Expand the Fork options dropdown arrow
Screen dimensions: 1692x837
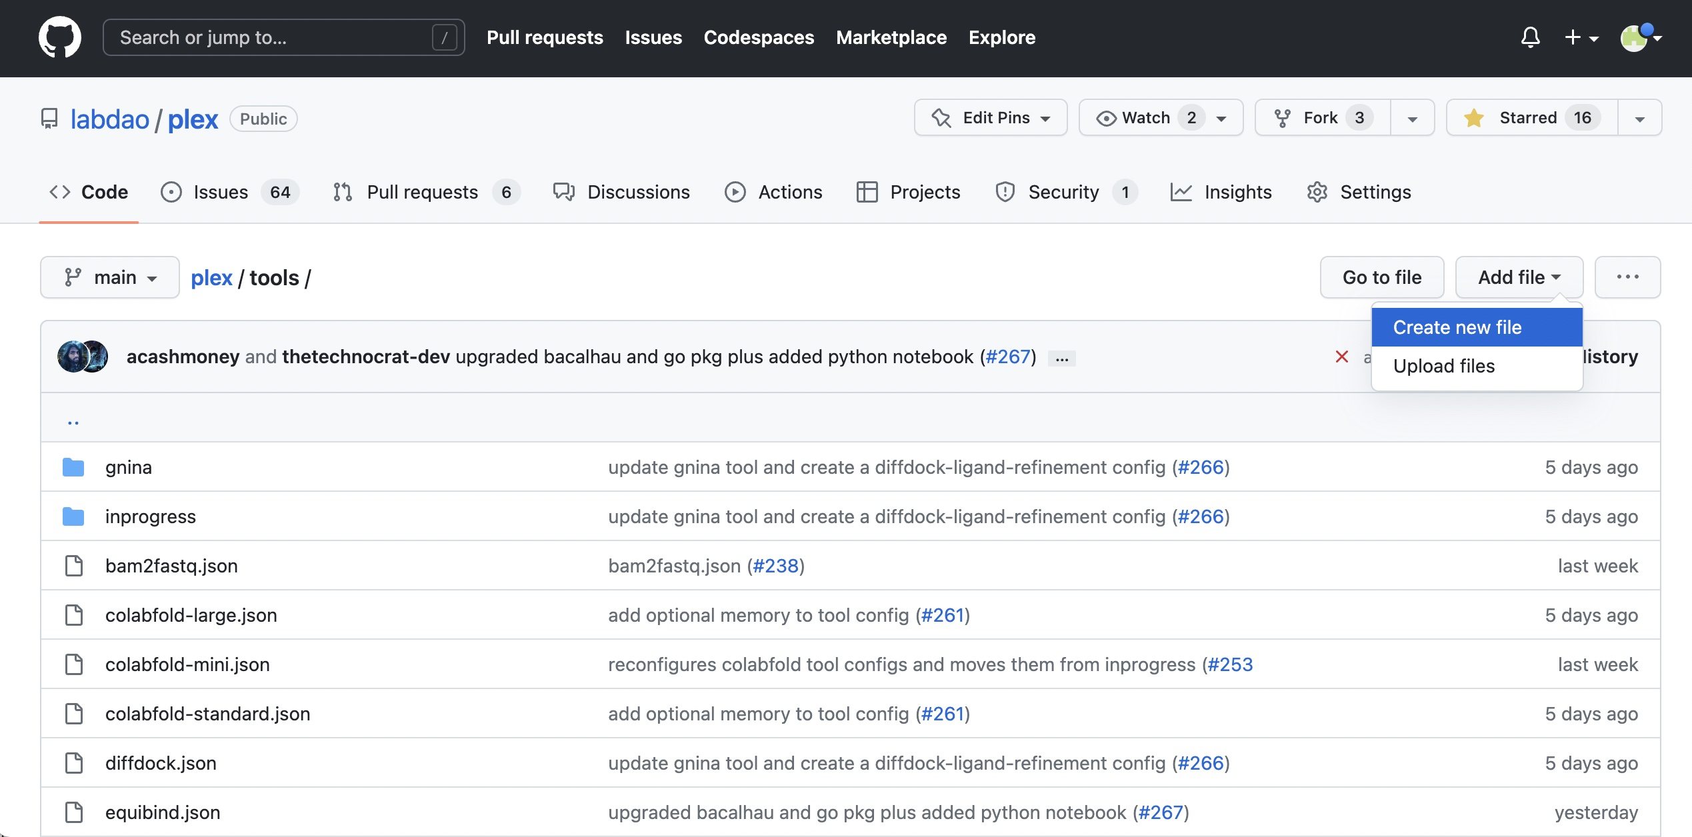[1413, 118]
